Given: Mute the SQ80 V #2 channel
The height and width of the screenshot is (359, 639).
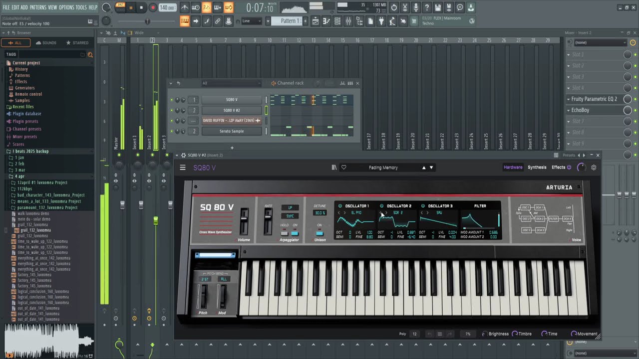Looking at the screenshot, I should click(x=172, y=110).
